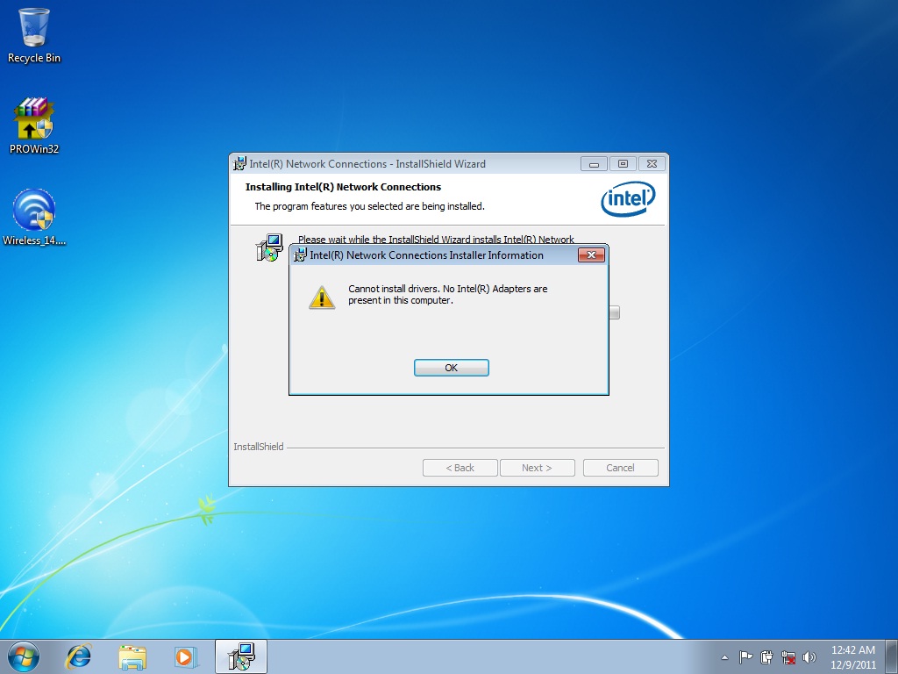Viewport: 898px width, 674px height.
Task: Open Windows Media Player from the taskbar
Action: [186, 656]
